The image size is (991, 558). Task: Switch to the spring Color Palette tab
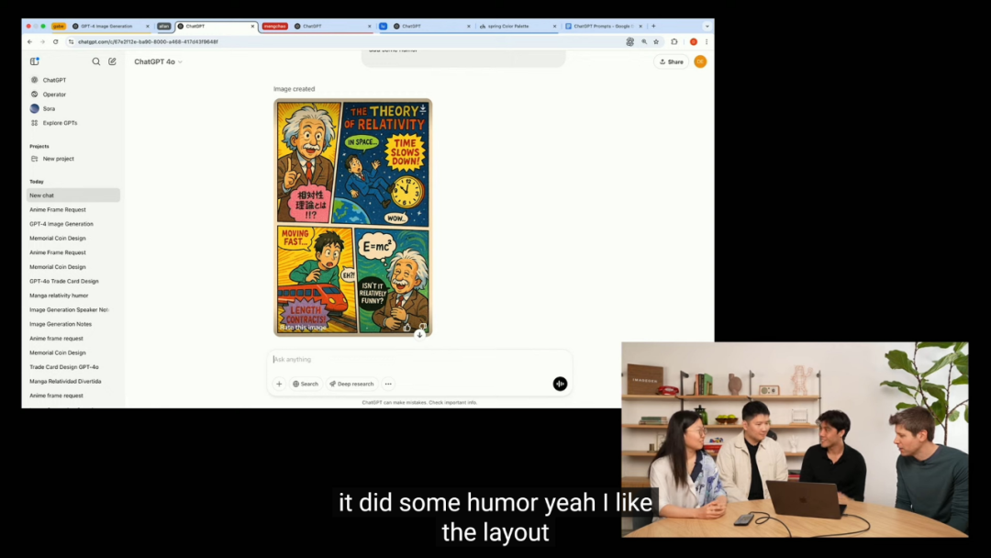tap(516, 27)
